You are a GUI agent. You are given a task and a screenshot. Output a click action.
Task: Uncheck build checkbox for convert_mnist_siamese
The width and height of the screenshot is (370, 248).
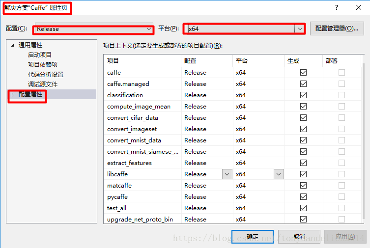[x=304, y=152]
